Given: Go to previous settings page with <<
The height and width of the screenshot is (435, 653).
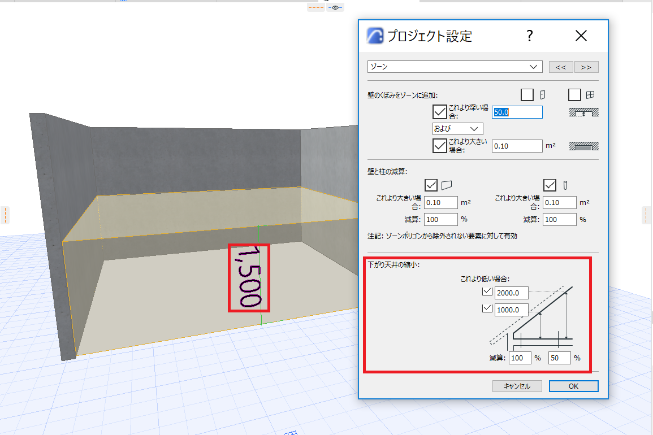Looking at the screenshot, I should (560, 67).
